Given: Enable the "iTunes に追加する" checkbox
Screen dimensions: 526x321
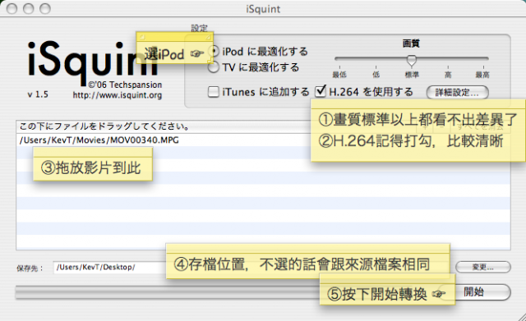Looking at the screenshot, I should [214, 92].
